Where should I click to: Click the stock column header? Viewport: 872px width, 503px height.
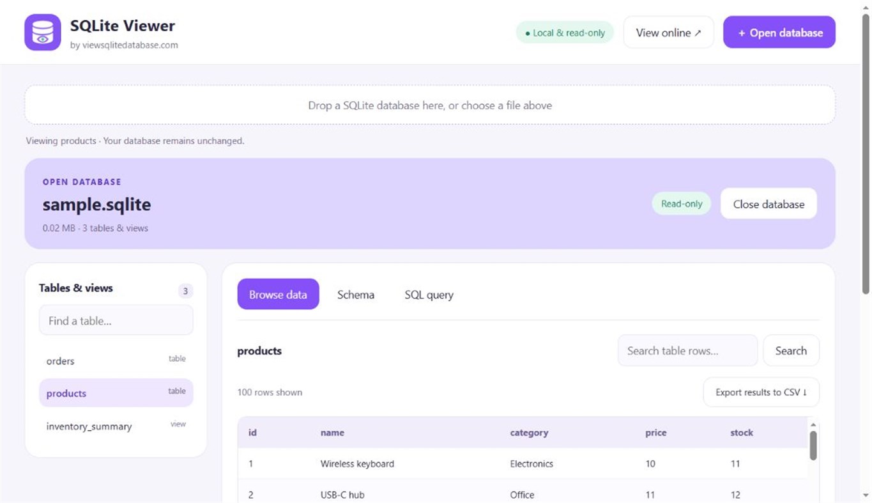(x=742, y=433)
